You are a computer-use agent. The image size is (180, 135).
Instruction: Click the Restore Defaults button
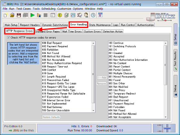tap(51, 117)
